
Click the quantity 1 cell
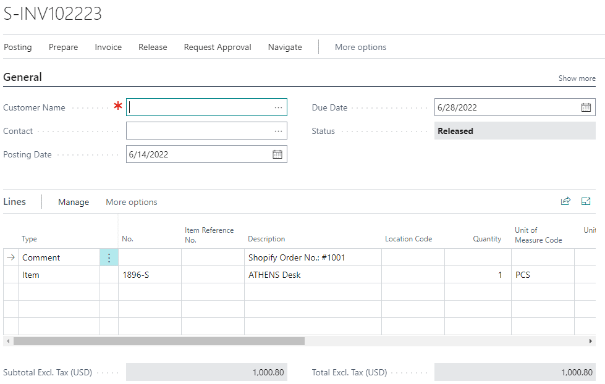point(478,275)
